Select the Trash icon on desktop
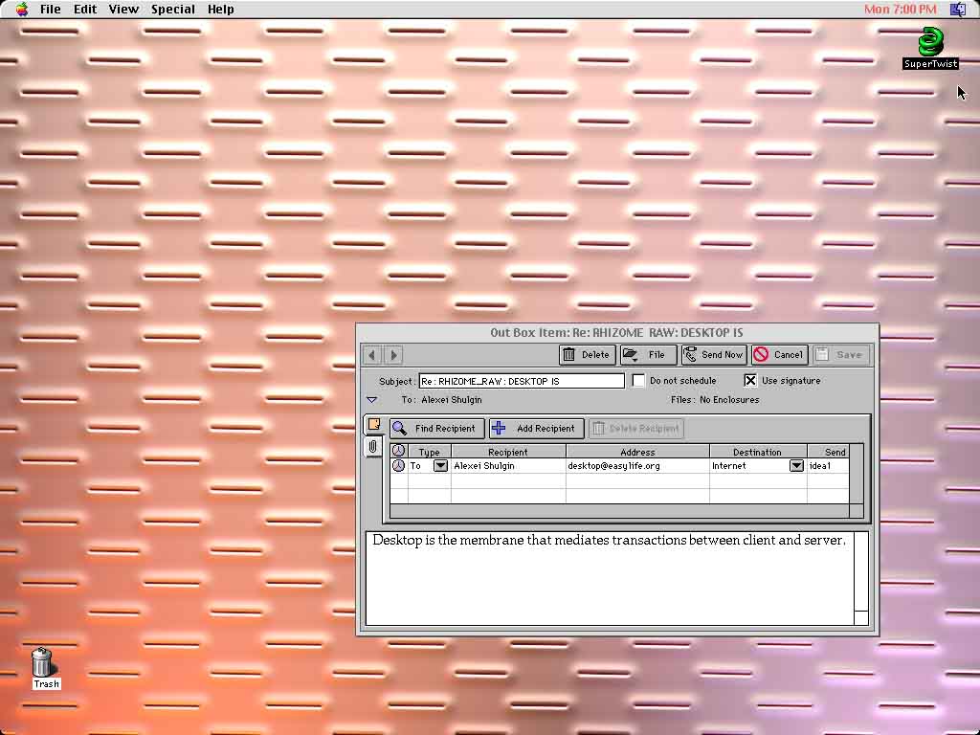Image resolution: width=980 pixels, height=735 pixels. coord(42,662)
